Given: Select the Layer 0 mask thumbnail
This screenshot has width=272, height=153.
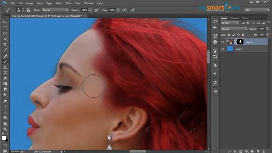Looking at the screenshot, I should tap(240, 42).
